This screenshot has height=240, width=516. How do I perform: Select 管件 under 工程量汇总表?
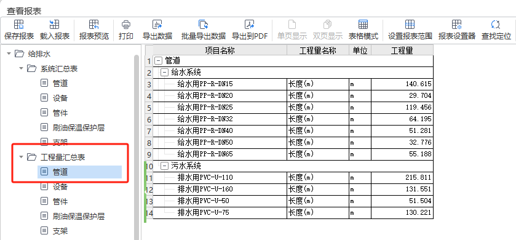pyautogui.click(x=60, y=201)
